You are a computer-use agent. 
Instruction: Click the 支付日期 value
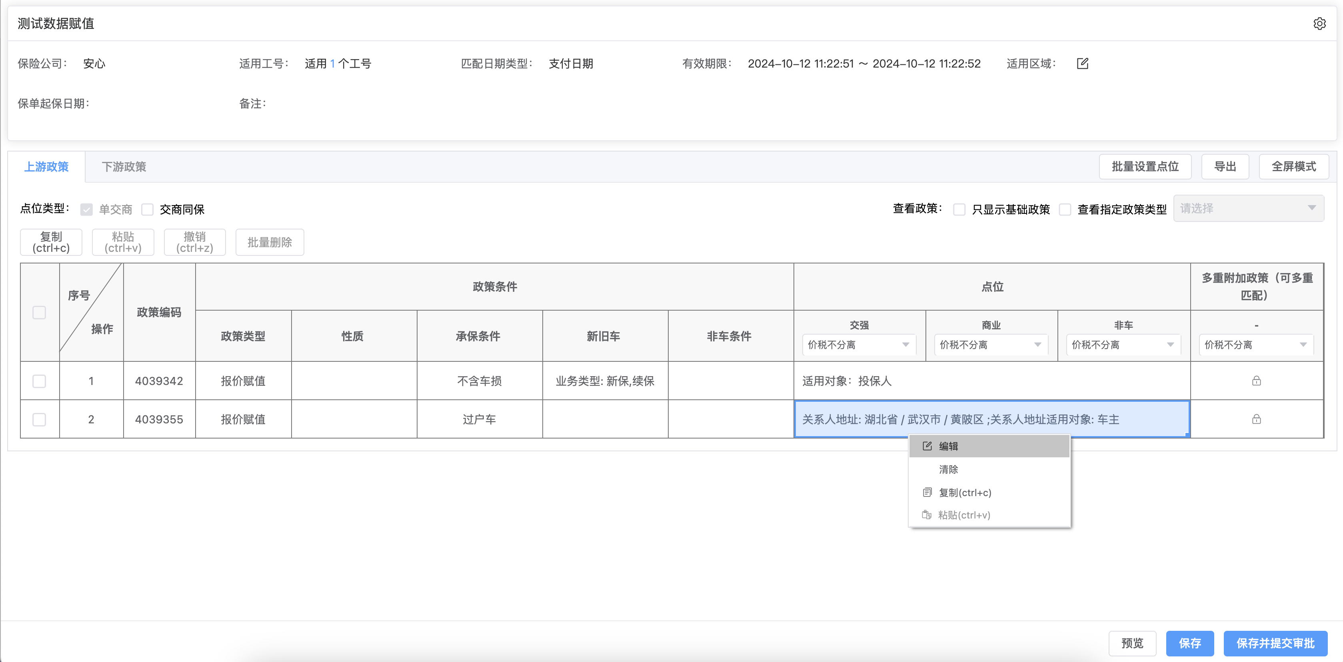(x=571, y=64)
